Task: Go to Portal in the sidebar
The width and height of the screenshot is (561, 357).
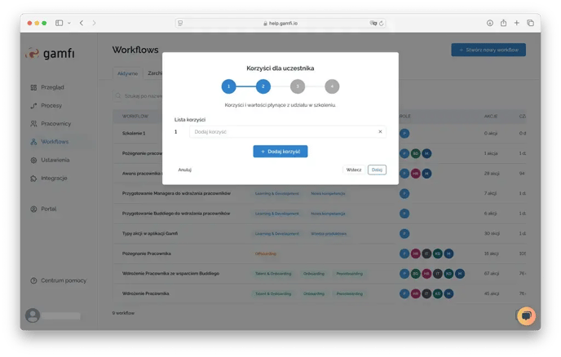Action: click(33, 209)
